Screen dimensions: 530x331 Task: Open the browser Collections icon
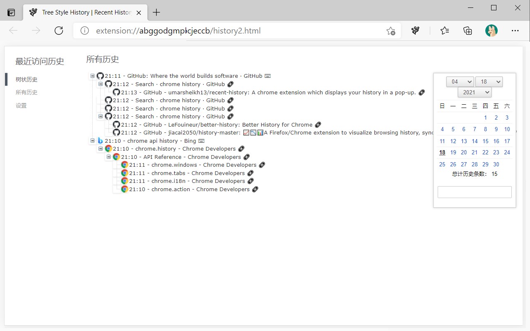pyautogui.click(x=467, y=31)
